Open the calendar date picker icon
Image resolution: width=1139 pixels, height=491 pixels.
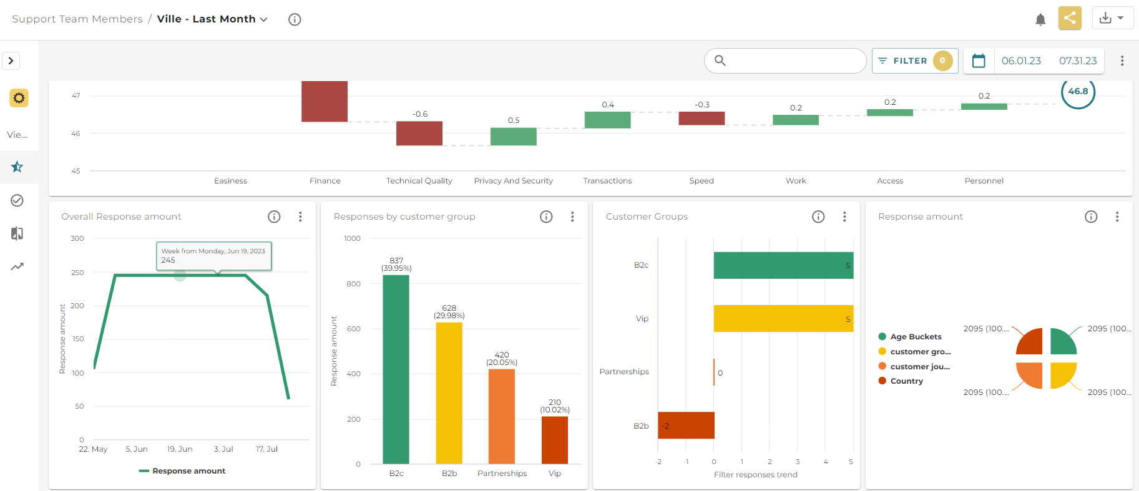tap(979, 61)
